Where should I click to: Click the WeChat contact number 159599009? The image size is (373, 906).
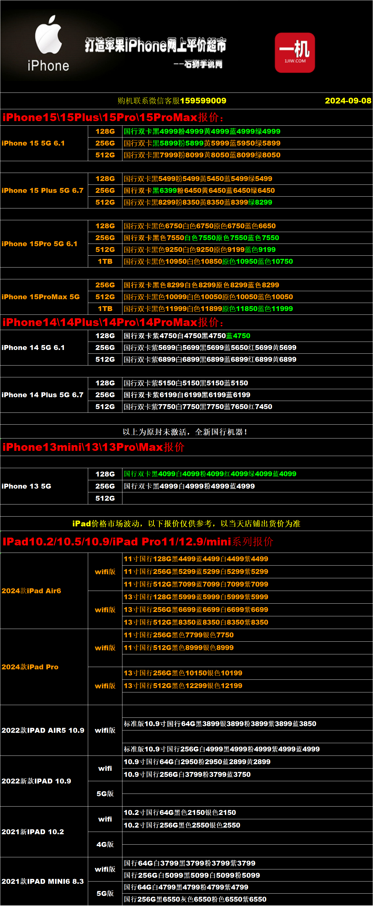pyautogui.click(x=203, y=101)
